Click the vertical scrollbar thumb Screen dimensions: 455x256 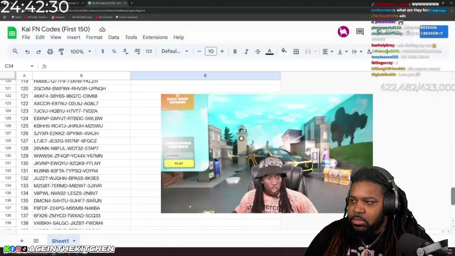tap(453, 196)
